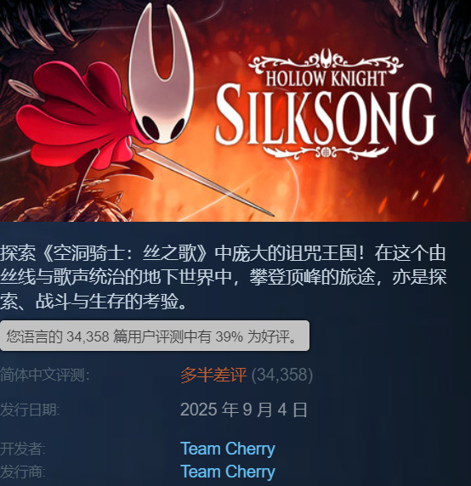Click the release date 2025 年 9 月 4 日
The height and width of the screenshot is (486, 471).
coord(244,410)
